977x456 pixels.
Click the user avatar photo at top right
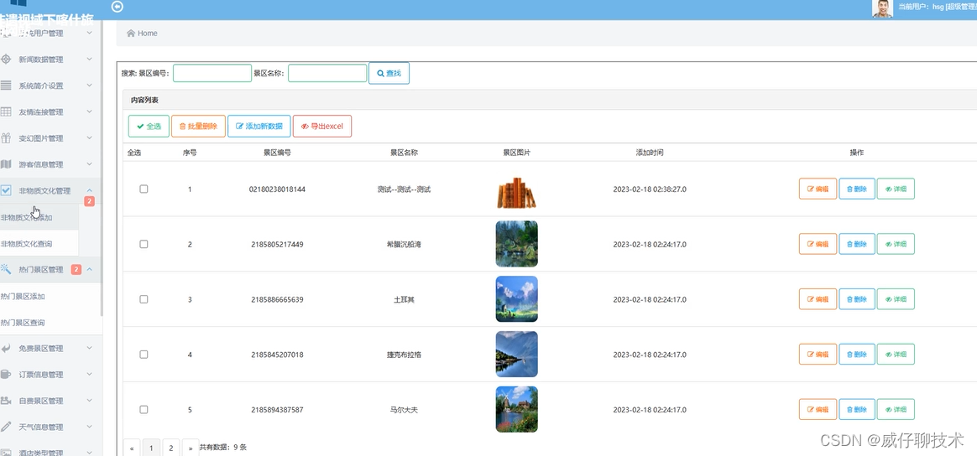[x=881, y=8]
